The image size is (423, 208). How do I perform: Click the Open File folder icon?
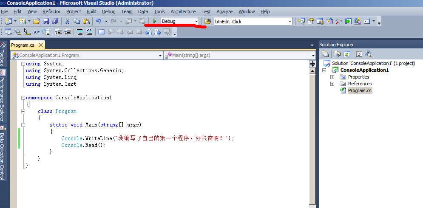coord(37,21)
